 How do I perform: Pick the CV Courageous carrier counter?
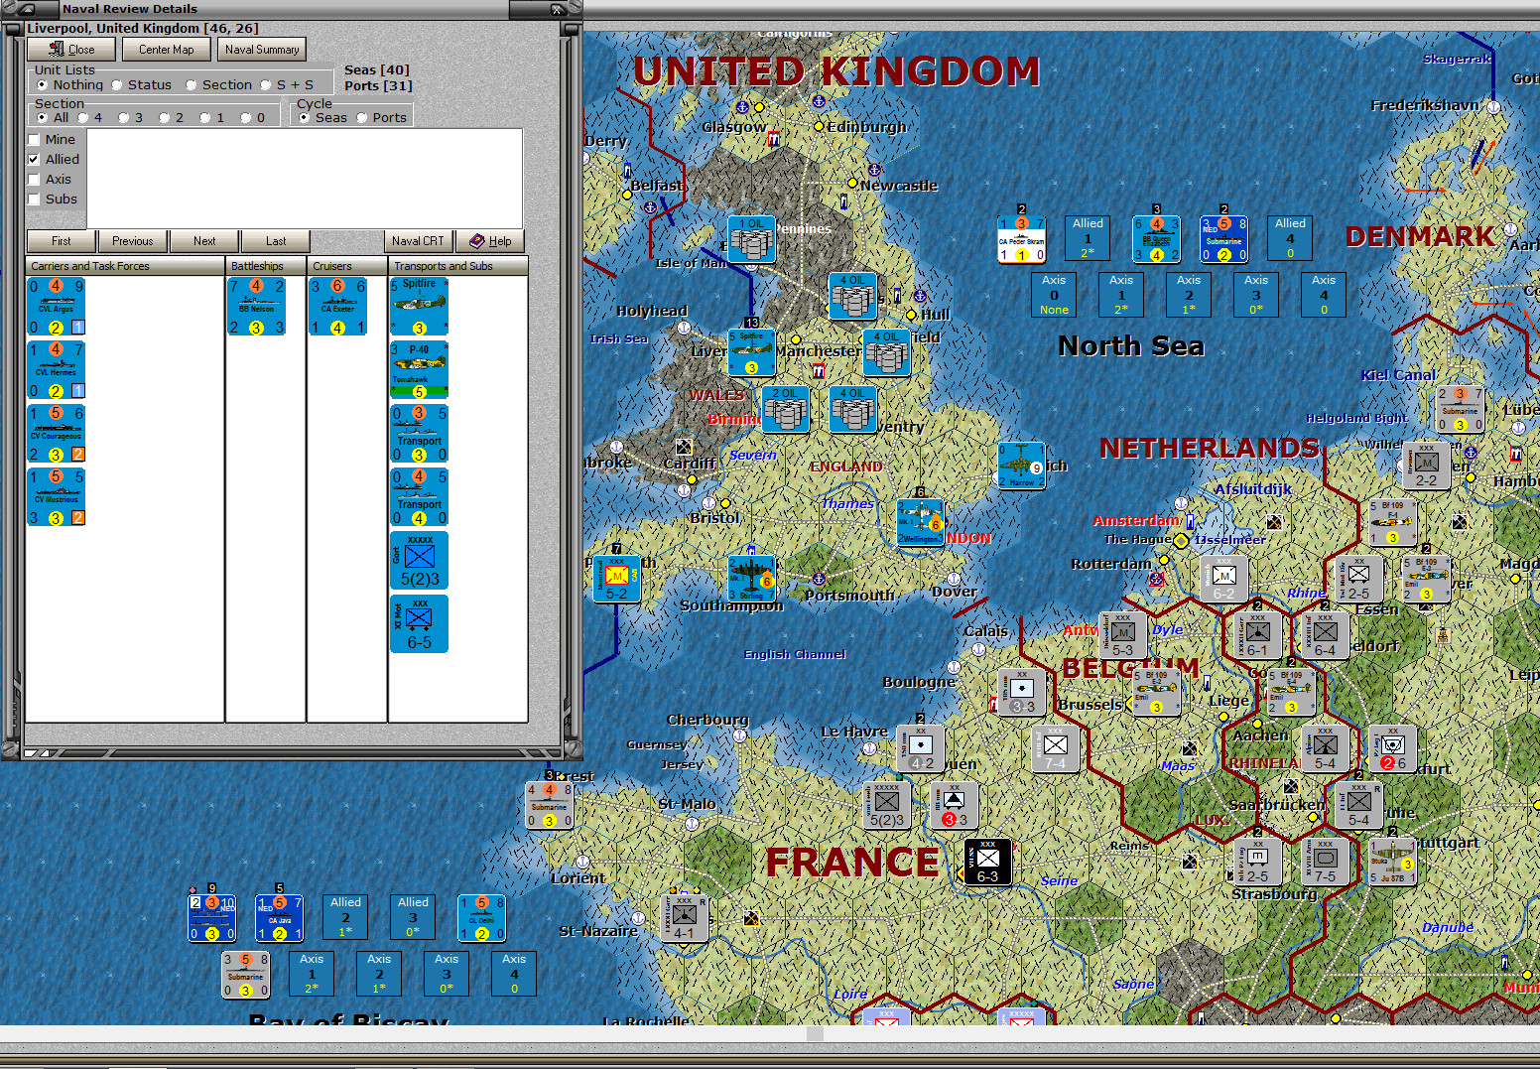pos(57,433)
